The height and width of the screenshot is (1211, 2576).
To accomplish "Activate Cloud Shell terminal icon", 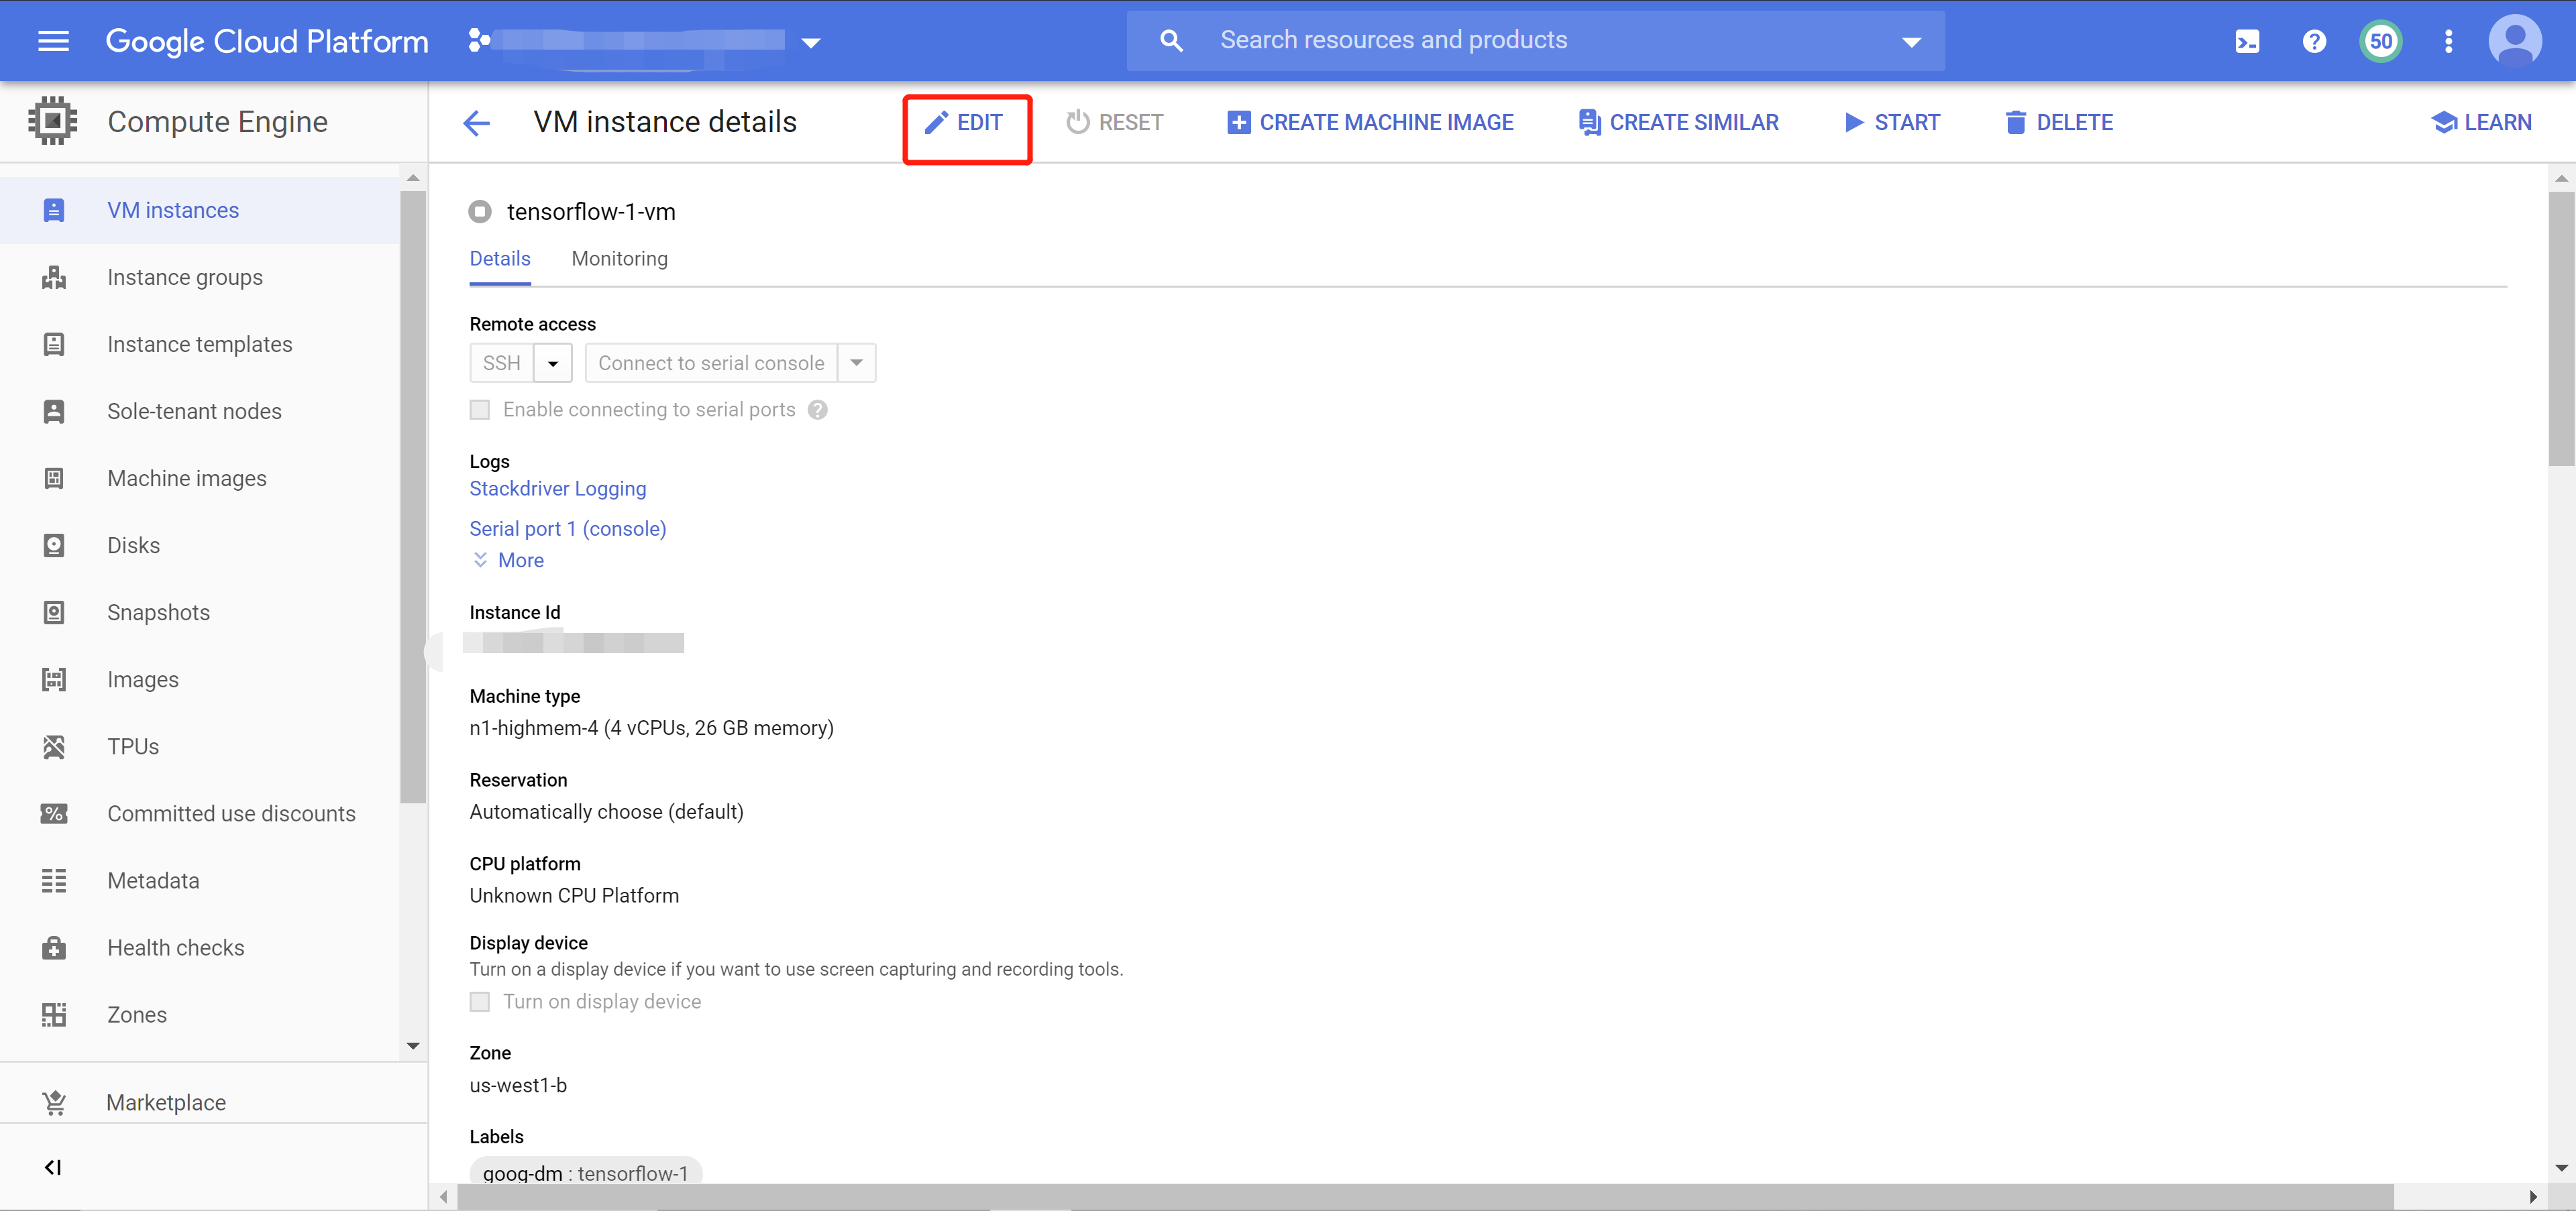I will 2246,41.
